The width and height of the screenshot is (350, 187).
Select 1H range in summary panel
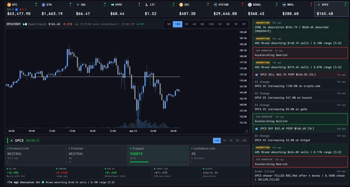point(224,140)
